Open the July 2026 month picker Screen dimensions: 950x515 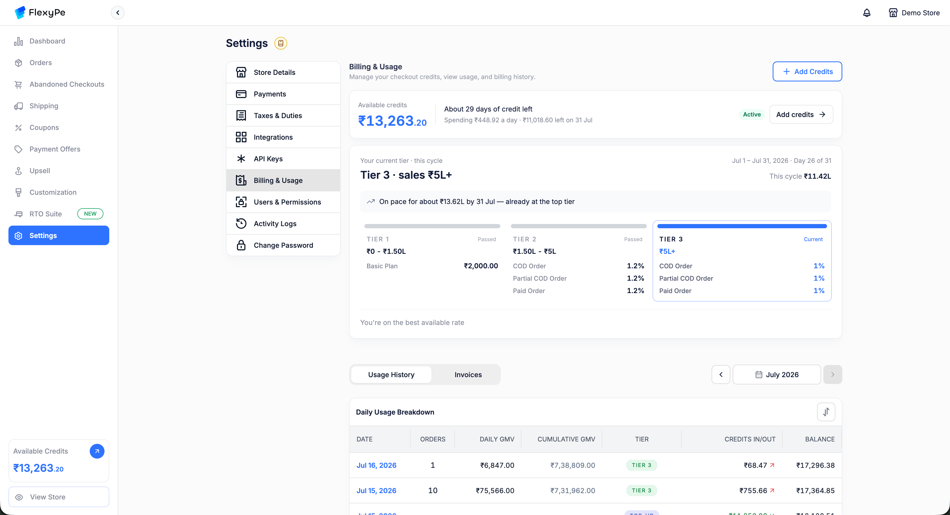777,375
